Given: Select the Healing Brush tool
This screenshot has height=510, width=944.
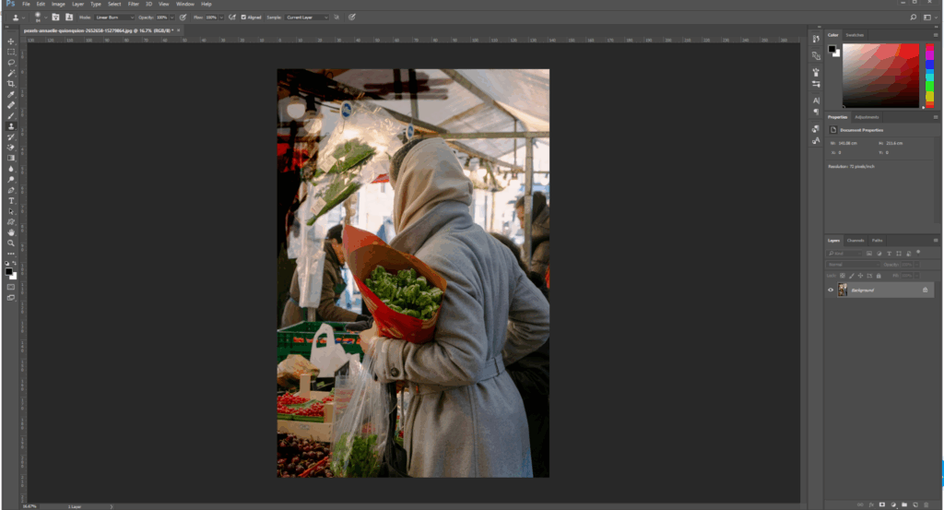Looking at the screenshot, I should [x=11, y=105].
